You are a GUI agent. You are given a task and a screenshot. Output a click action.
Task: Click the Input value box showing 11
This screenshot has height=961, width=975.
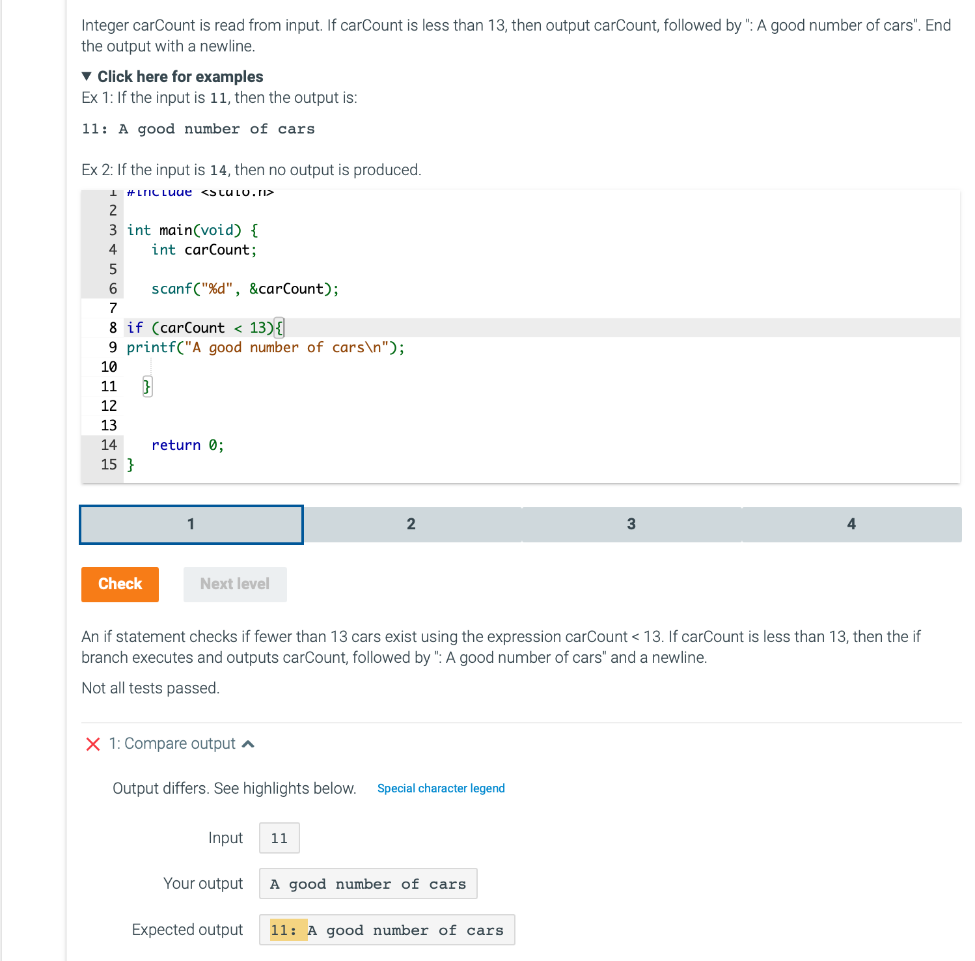[x=279, y=838]
